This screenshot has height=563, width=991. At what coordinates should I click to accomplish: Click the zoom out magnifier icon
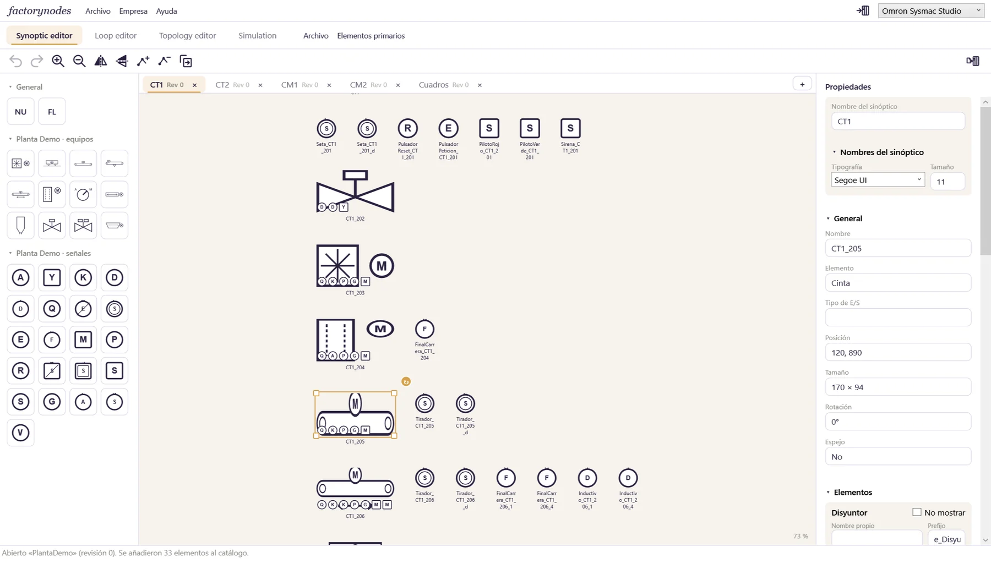pos(79,61)
